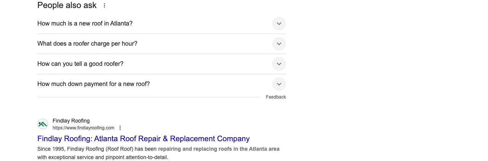
Task: Click the Since 1995 snippet text
Action: tap(51, 149)
